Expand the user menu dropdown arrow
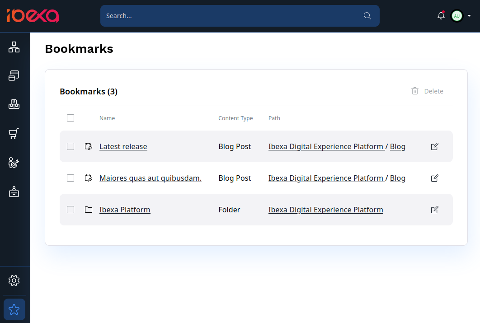The width and height of the screenshot is (480, 323). tap(469, 16)
